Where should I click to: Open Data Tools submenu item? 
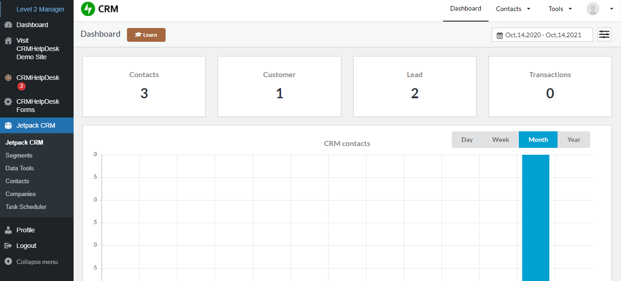click(x=20, y=168)
